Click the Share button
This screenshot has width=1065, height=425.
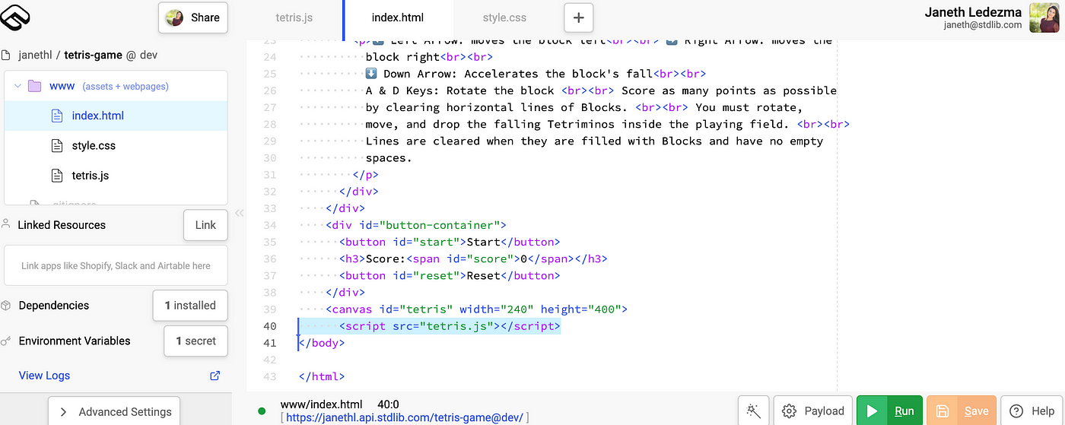coord(193,17)
